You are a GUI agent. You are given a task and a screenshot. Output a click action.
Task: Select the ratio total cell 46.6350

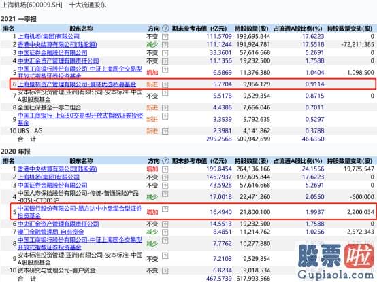coord(313,139)
